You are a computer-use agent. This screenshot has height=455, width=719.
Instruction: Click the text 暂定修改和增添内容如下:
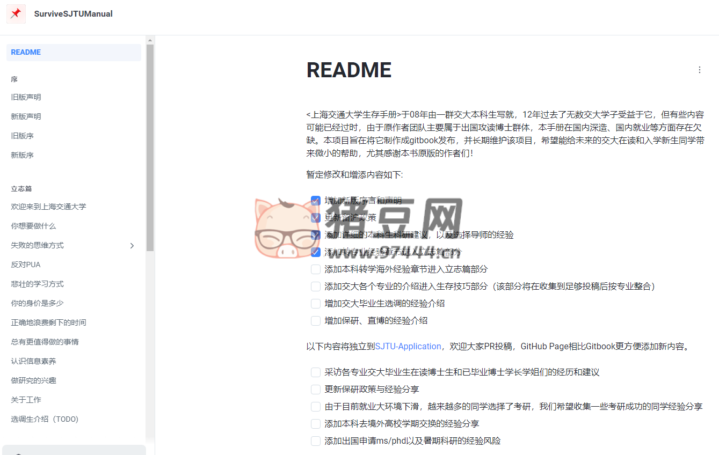click(x=355, y=175)
